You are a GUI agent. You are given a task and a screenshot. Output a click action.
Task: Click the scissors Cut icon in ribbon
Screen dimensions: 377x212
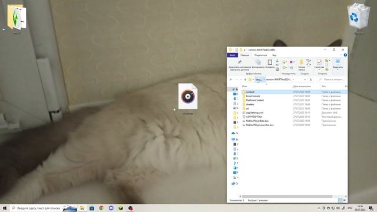click(277, 61)
